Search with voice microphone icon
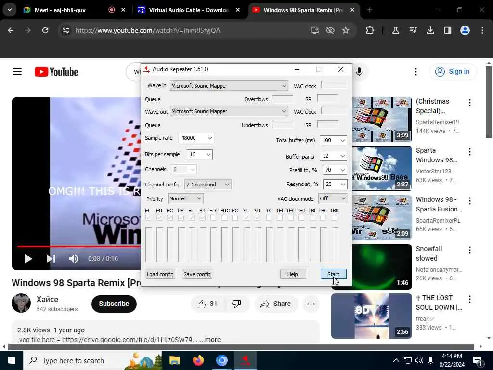Viewport: 493px width, 370px height. pyautogui.click(x=359, y=72)
